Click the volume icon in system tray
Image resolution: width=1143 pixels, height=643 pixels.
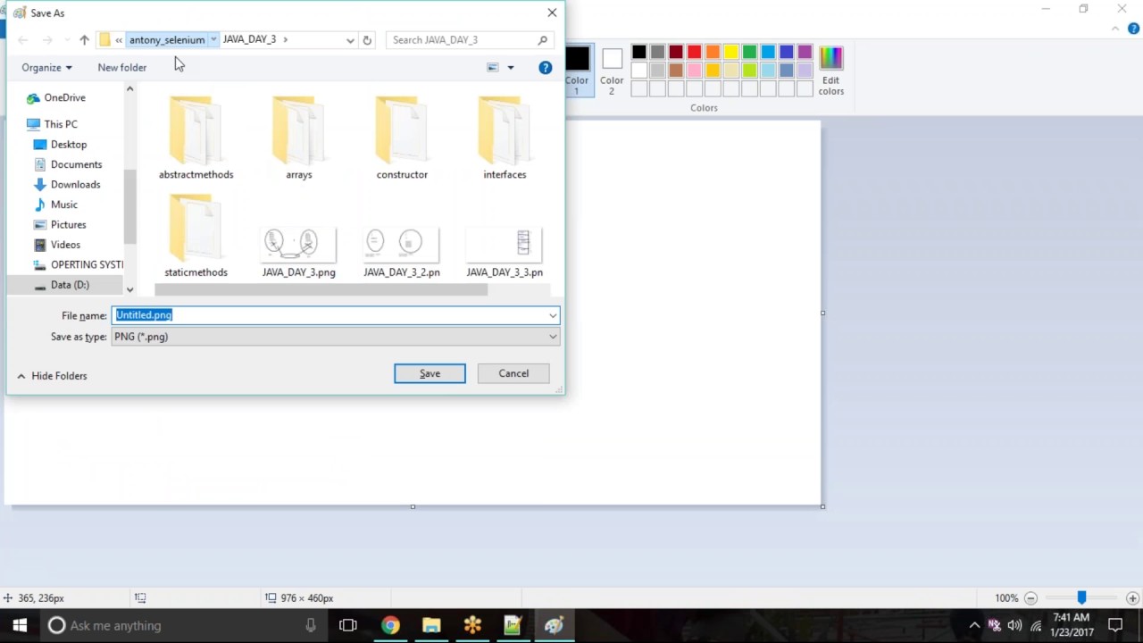click(1014, 625)
